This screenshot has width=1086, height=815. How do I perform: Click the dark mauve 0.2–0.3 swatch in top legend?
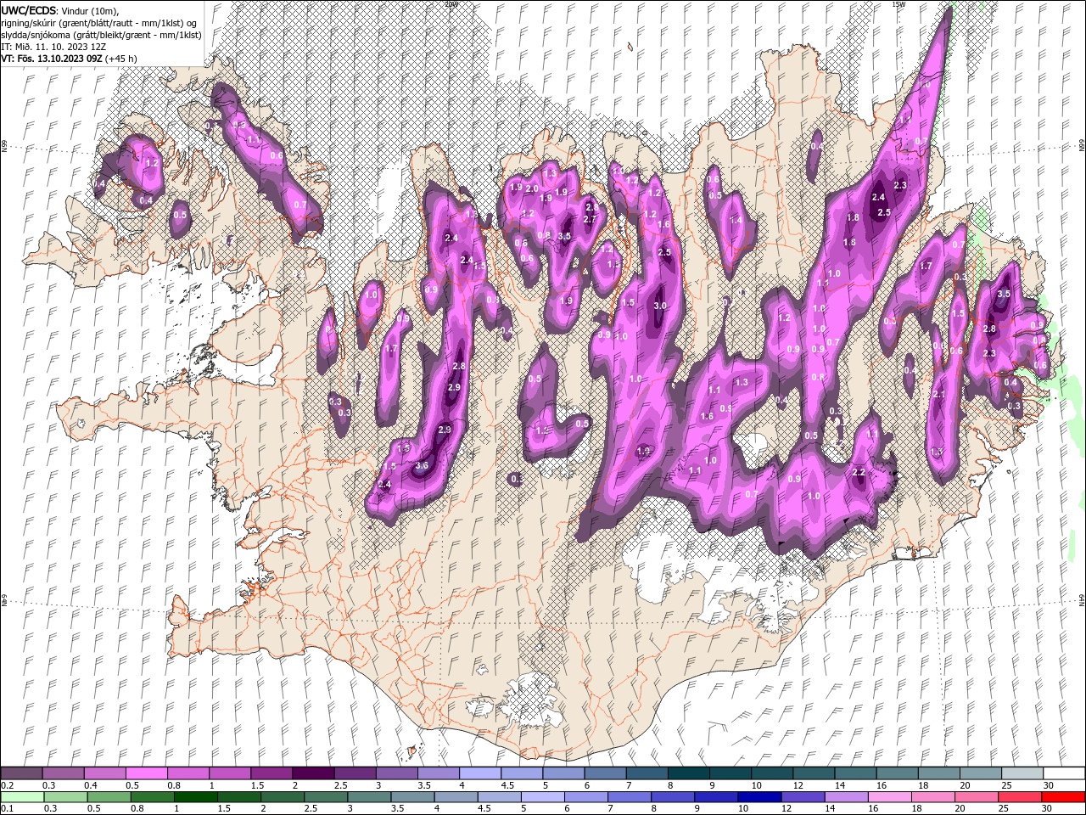point(21,773)
